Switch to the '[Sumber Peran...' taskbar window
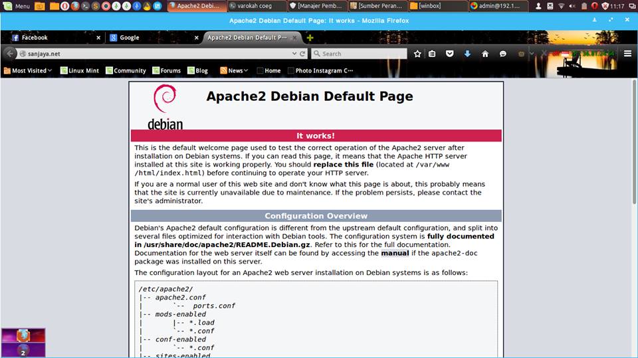This screenshot has height=358, width=638. click(x=378, y=6)
